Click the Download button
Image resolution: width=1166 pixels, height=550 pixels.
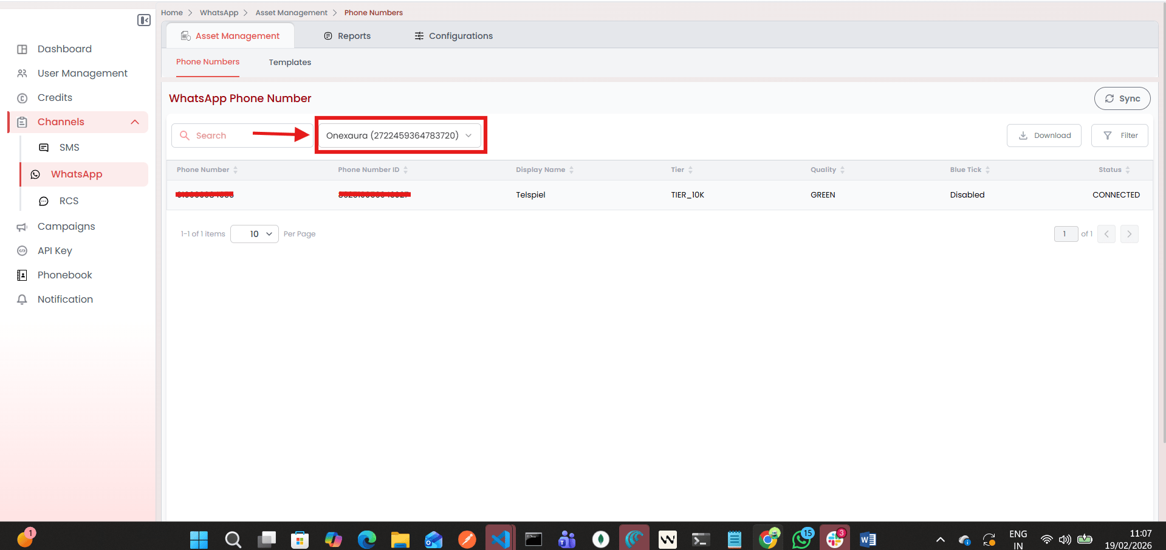(x=1044, y=136)
